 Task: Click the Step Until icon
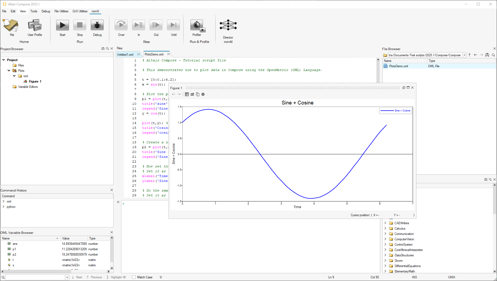pos(173,25)
